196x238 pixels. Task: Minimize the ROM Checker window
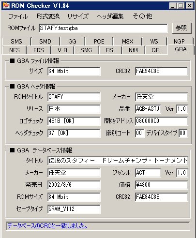(173, 6)
